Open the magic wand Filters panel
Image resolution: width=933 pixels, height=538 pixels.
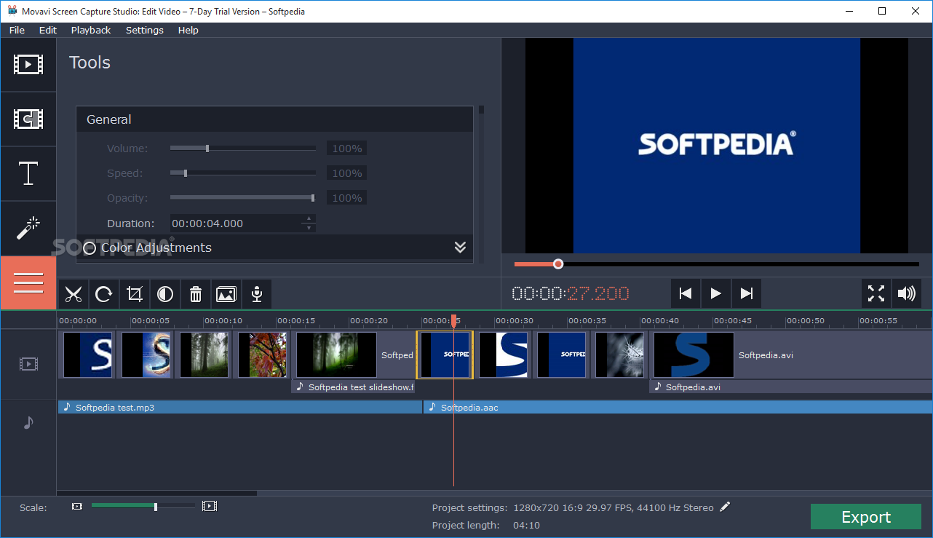[28, 229]
